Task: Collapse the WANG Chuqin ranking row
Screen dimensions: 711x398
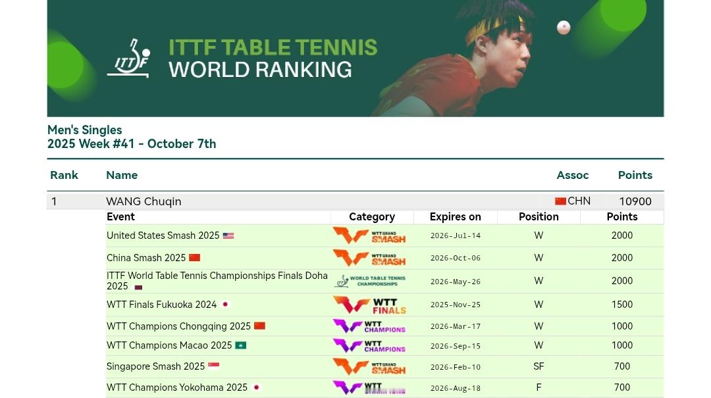Action: click(355, 201)
